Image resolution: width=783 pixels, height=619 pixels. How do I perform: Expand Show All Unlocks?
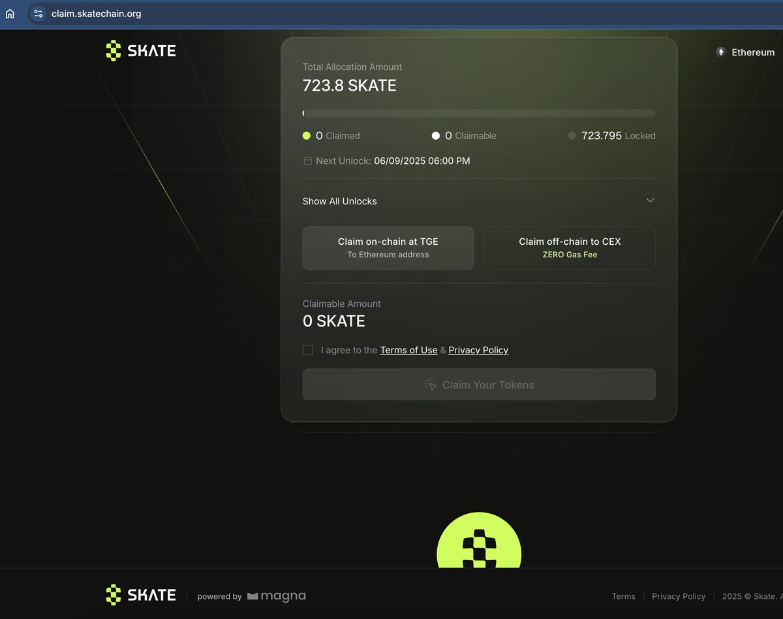pos(479,201)
